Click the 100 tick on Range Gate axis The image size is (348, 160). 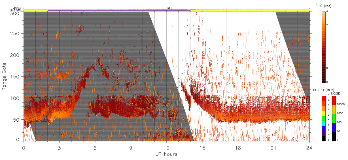click(15, 98)
